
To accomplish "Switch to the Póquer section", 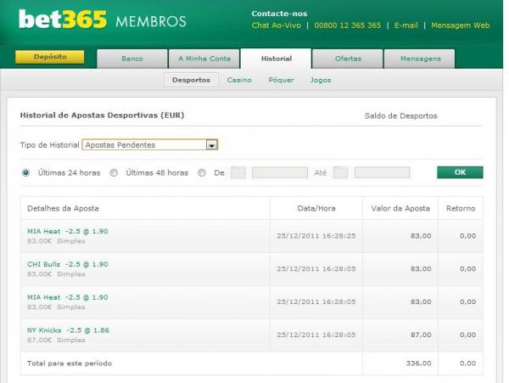I will coord(281,80).
